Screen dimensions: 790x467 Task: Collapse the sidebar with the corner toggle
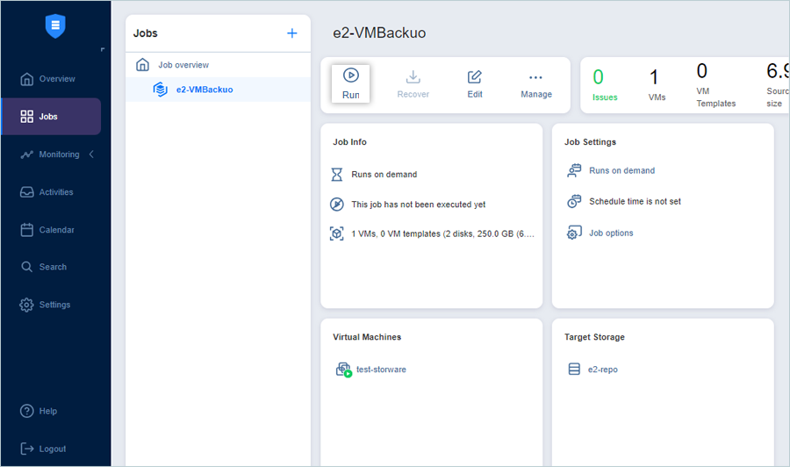click(103, 49)
